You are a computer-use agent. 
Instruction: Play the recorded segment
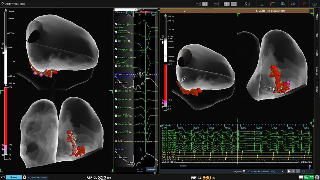coord(289,171)
